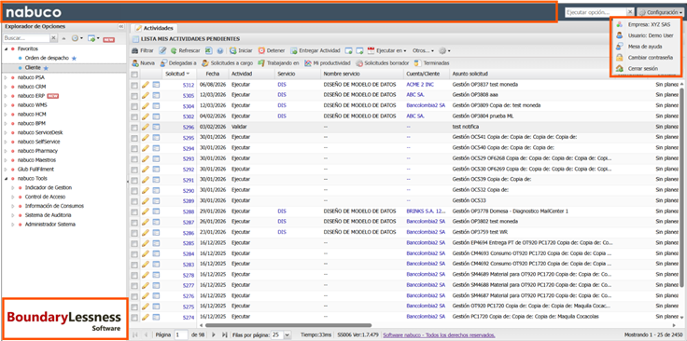
Task: Refresh the list with Refrescar
Action: tap(185, 50)
